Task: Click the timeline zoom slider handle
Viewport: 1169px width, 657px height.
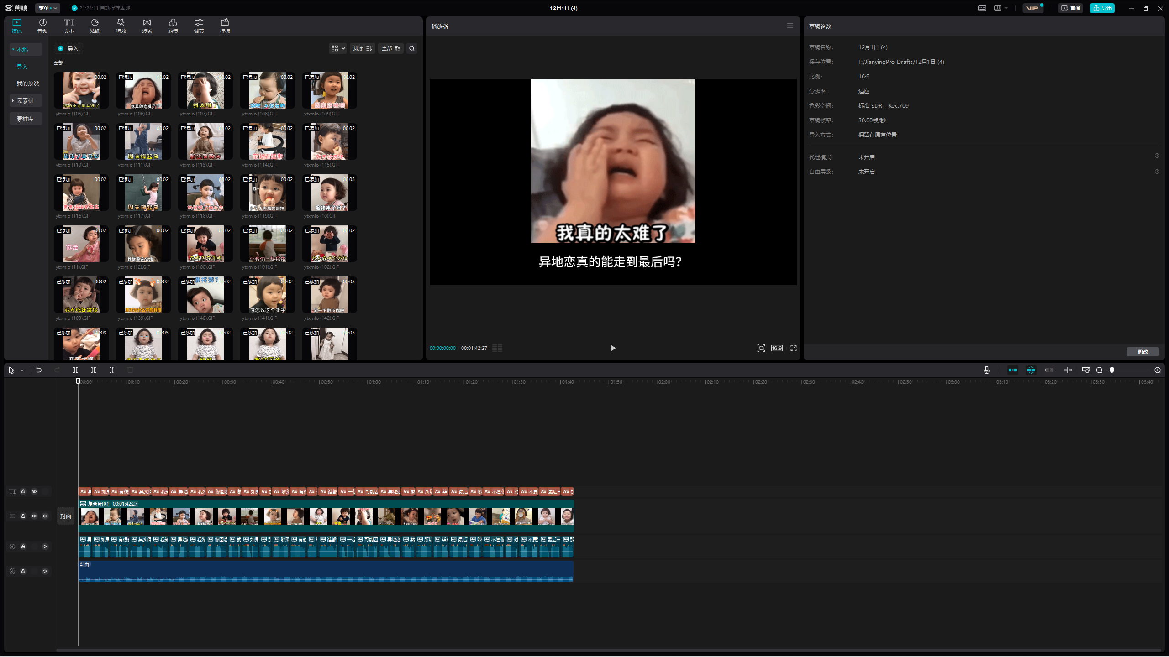Action: 1112,370
